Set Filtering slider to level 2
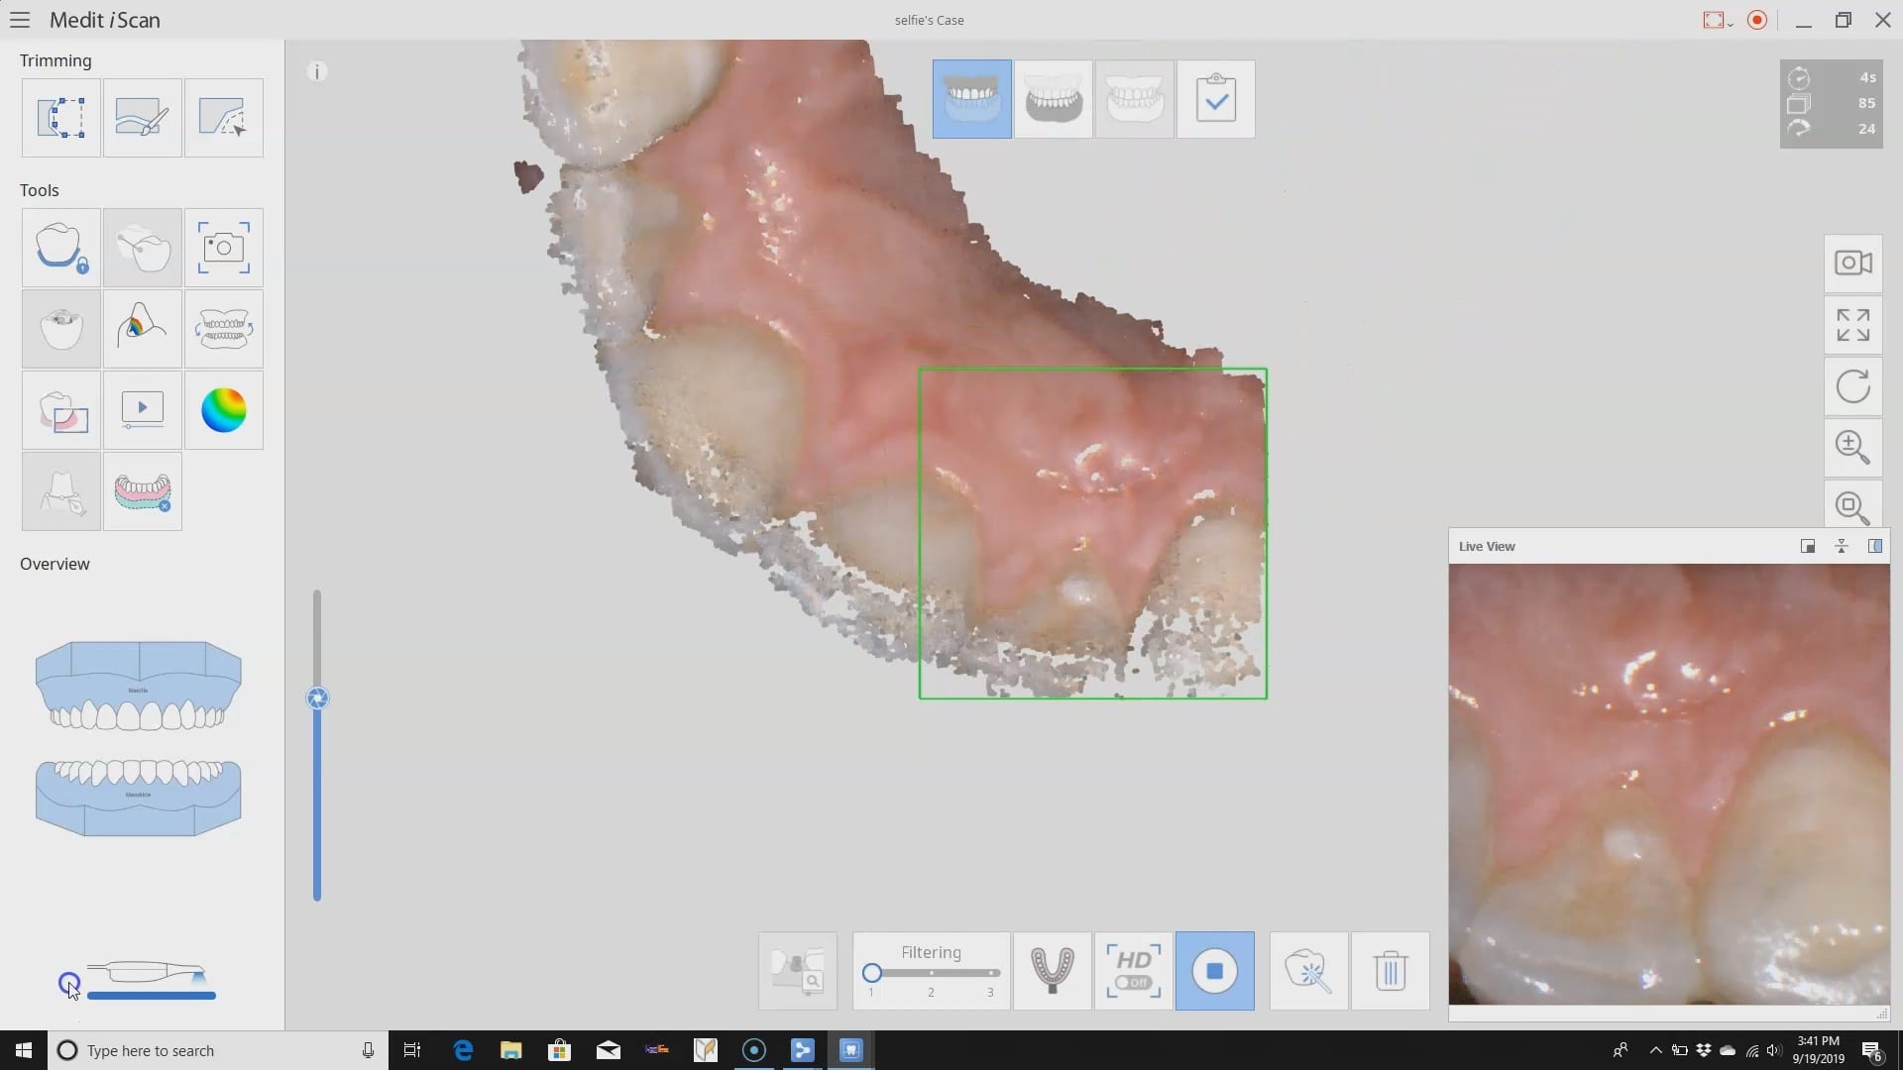 point(931,973)
